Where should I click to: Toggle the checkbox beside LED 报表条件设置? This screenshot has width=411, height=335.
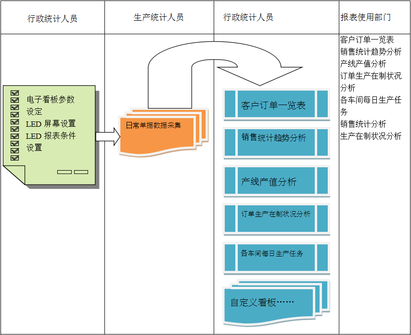14,136
